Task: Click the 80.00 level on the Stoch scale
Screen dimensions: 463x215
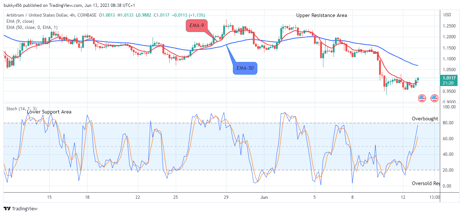Action: (x=448, y=123)
